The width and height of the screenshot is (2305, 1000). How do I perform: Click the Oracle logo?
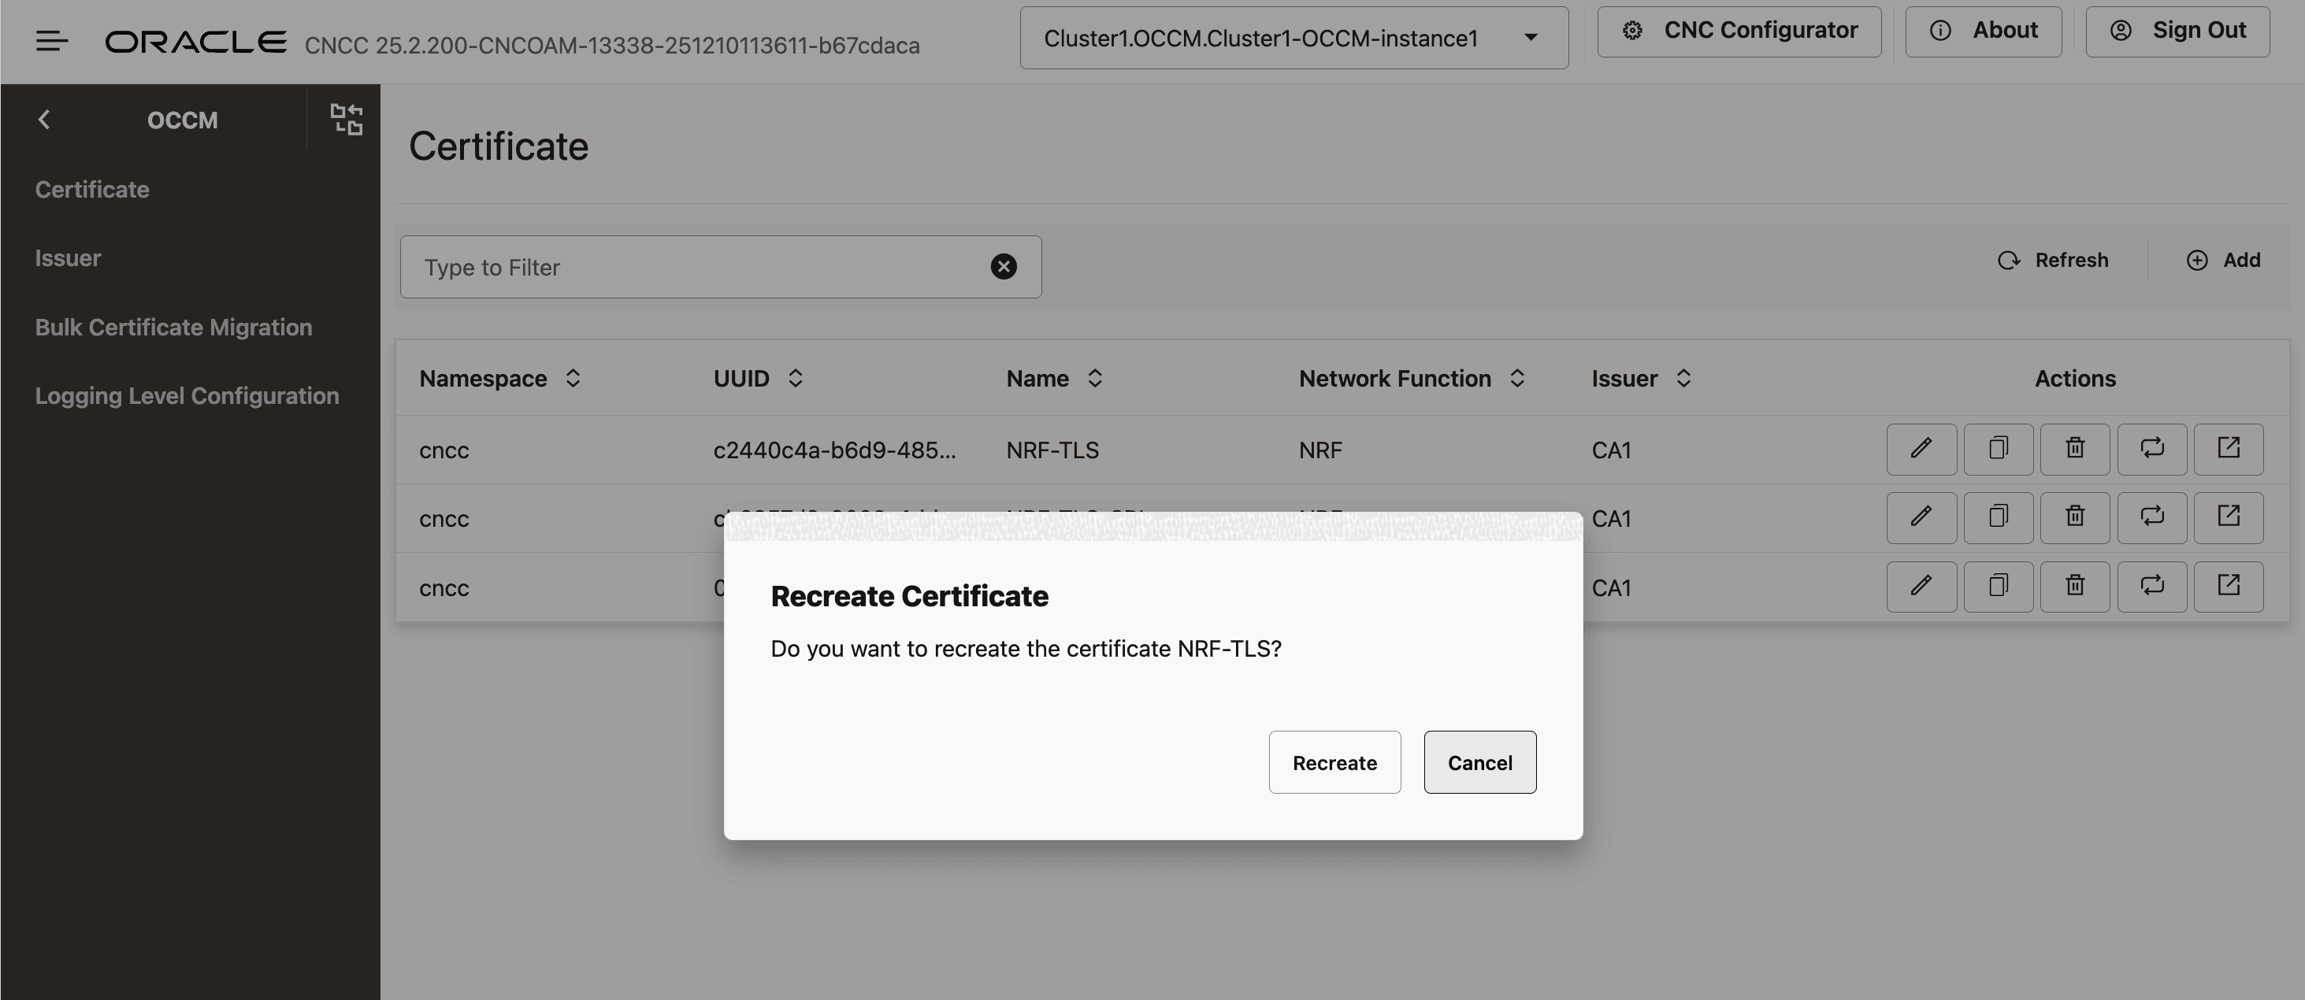(x=196, y=41)
